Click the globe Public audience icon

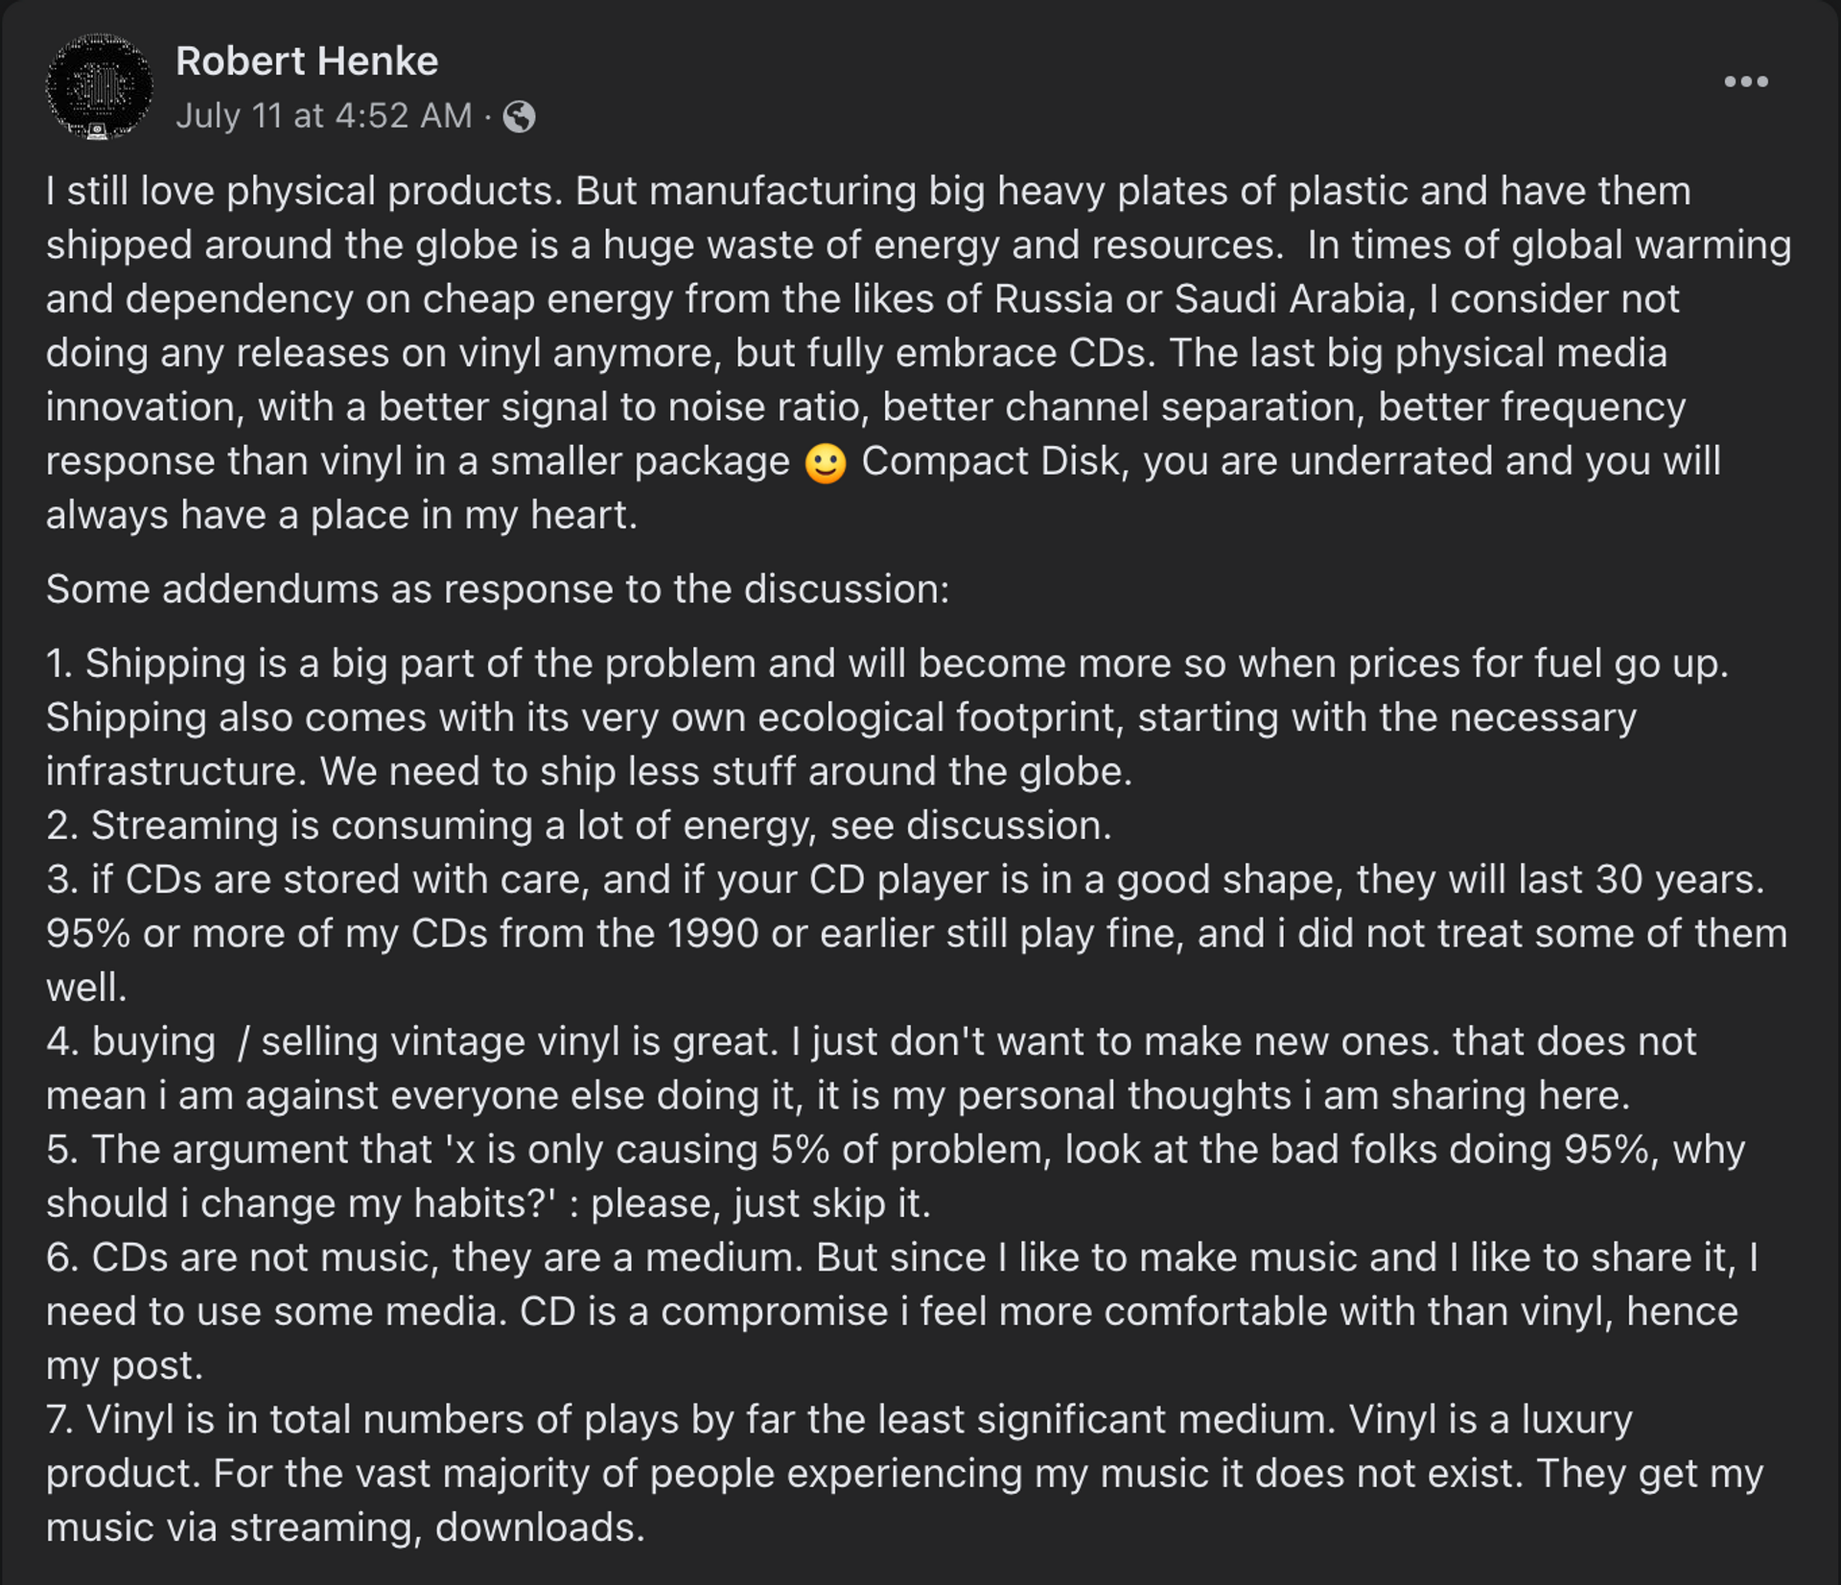tap(519, 117)
